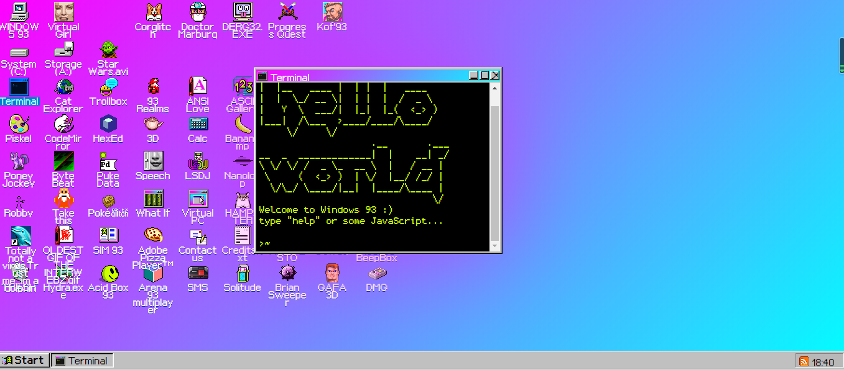
Task: Open the Piskel pixel editor
Action: point(18,127)
